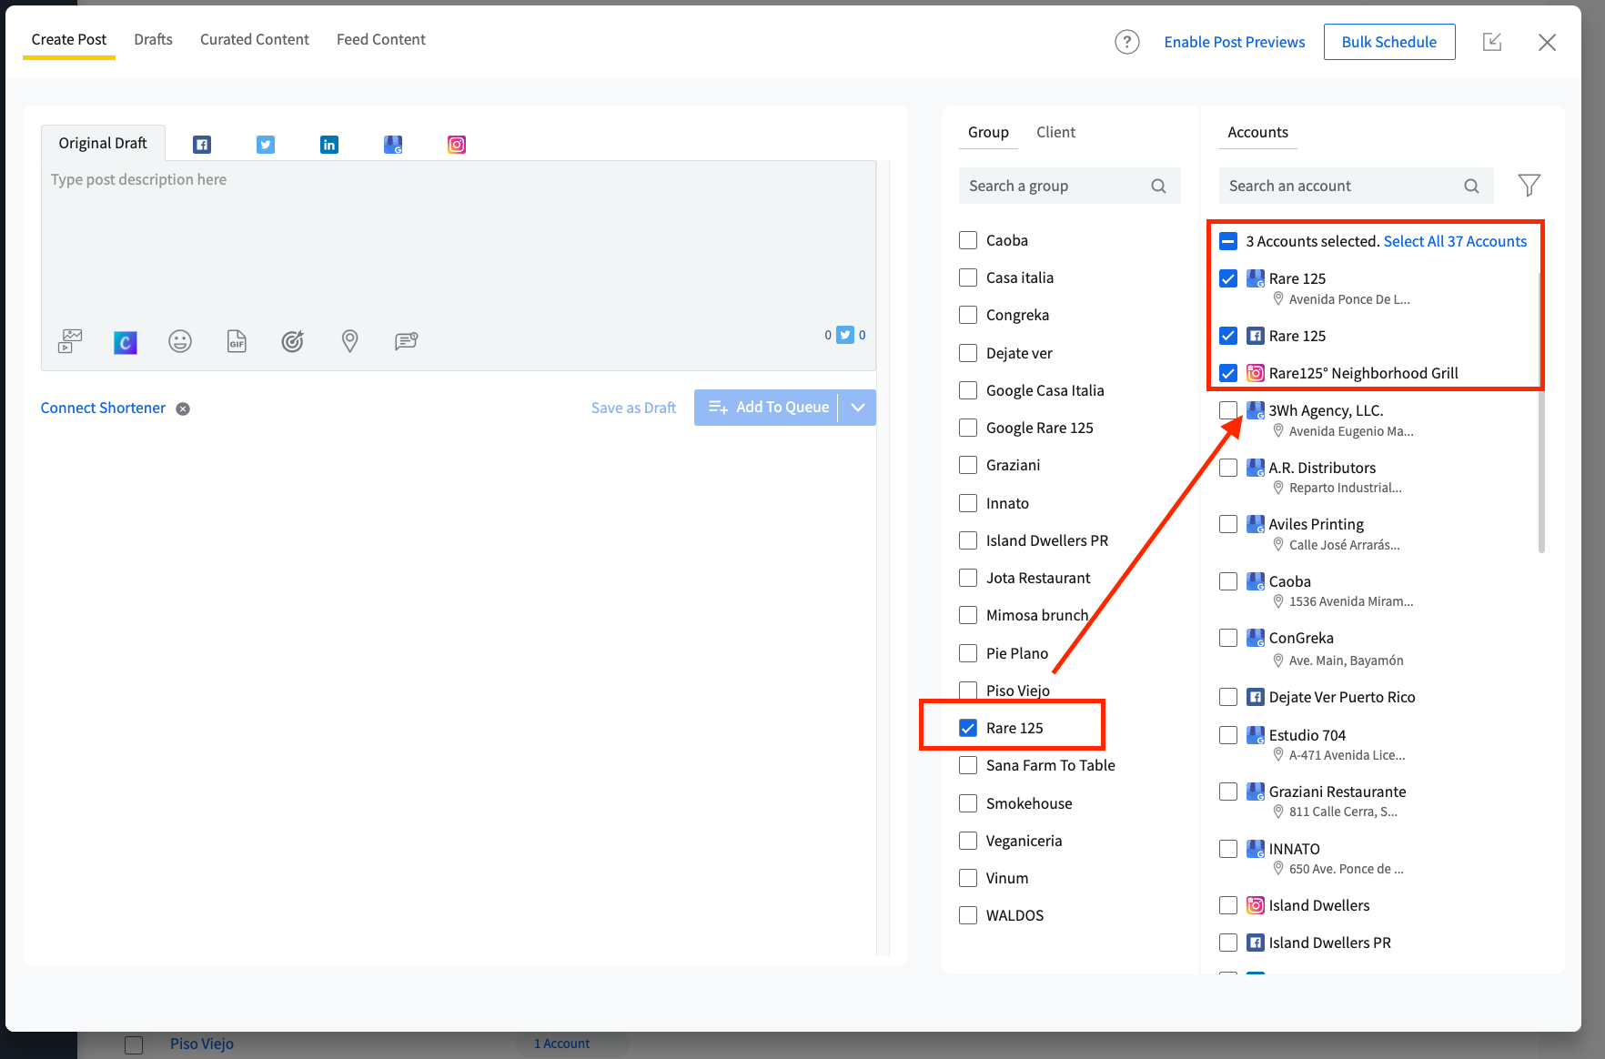Viewport: 1605px width, 1059px height.
Task: Click the 1 Account badge behind dialog
Action: pos(561,1044)
